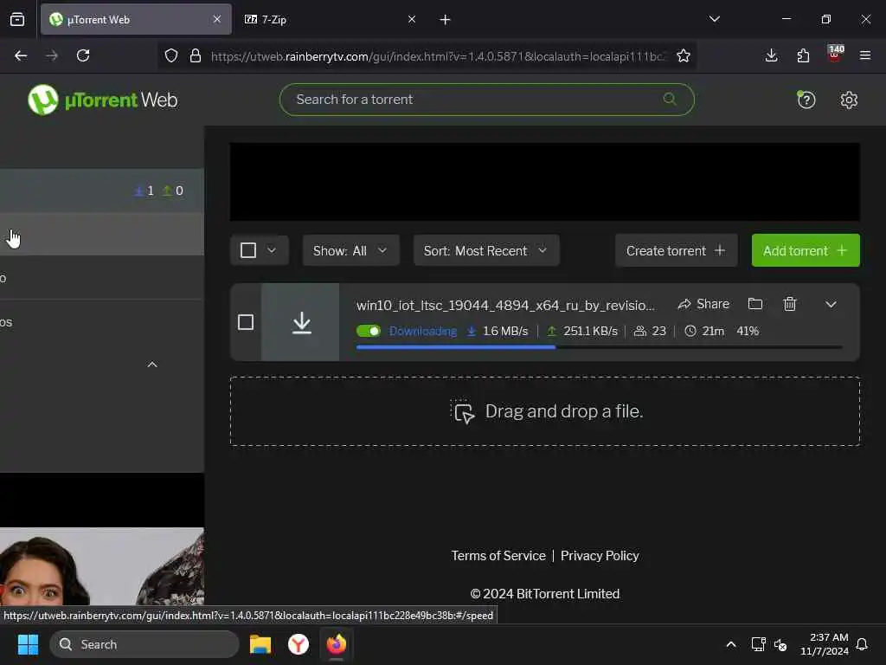Open the Show: All filter dropdown
The image size is (886, 665).
[x=351, y=250]
